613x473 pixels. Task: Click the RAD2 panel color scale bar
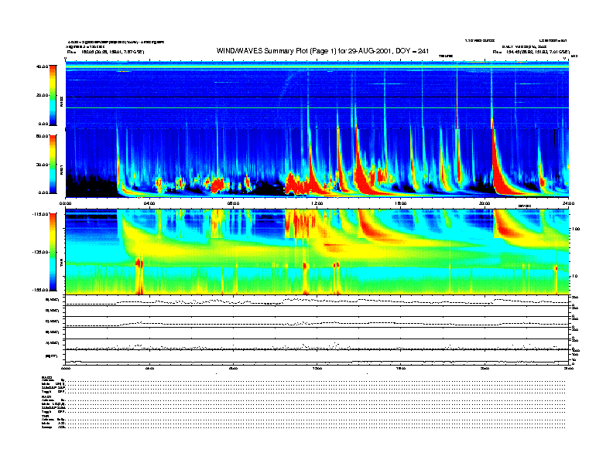(x=53, y=95)
